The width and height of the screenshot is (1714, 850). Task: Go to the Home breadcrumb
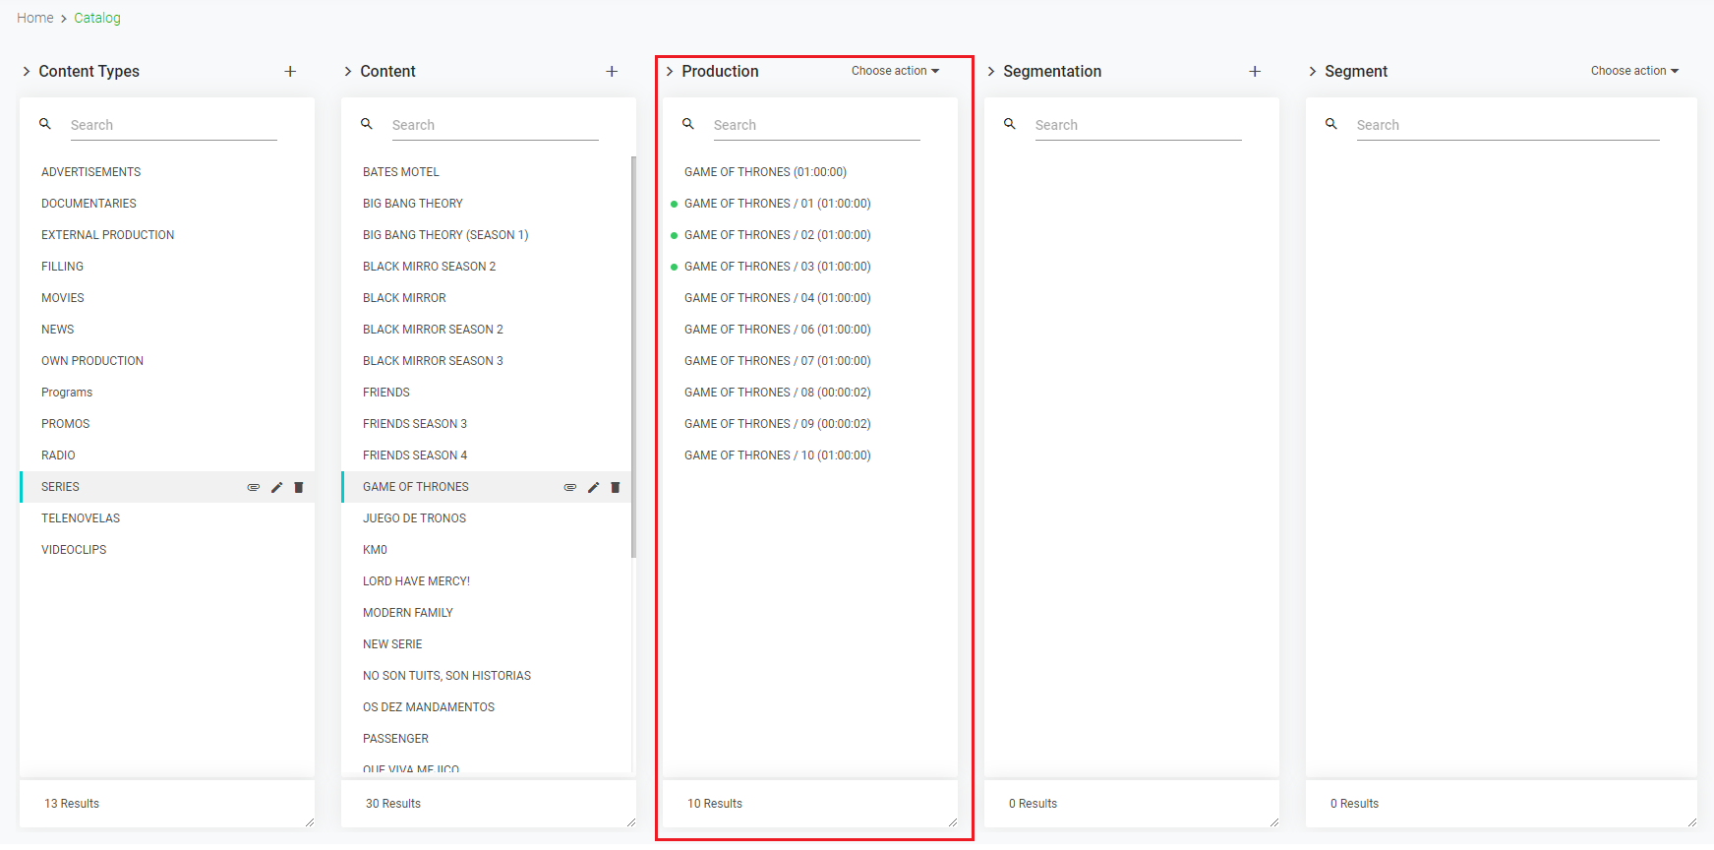[x=35, y=18]
